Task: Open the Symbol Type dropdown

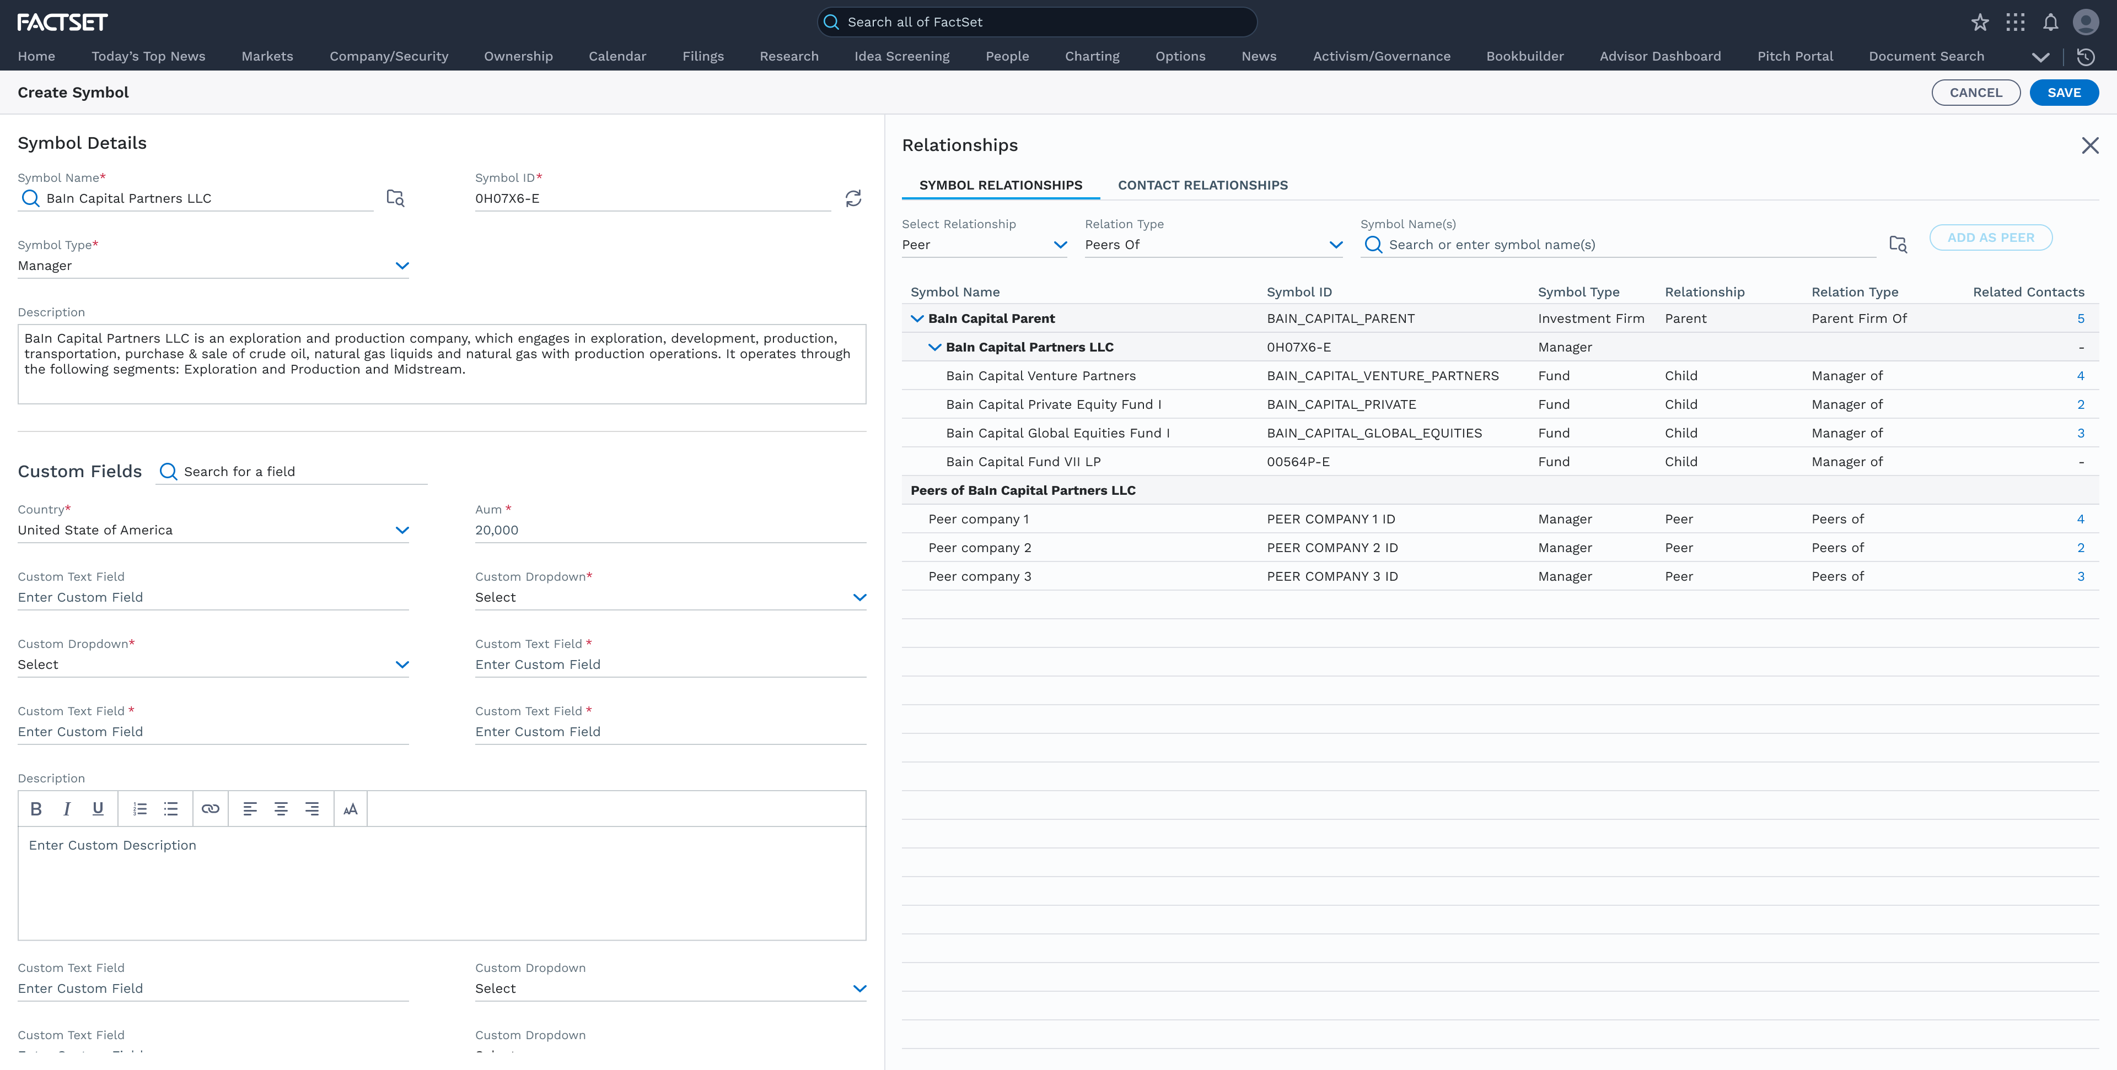Action: (213, 265)
